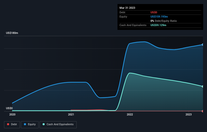This screenshot has width=207, height=132.
Task: Toggle the Equity series legend button
Action: [30, 124]
